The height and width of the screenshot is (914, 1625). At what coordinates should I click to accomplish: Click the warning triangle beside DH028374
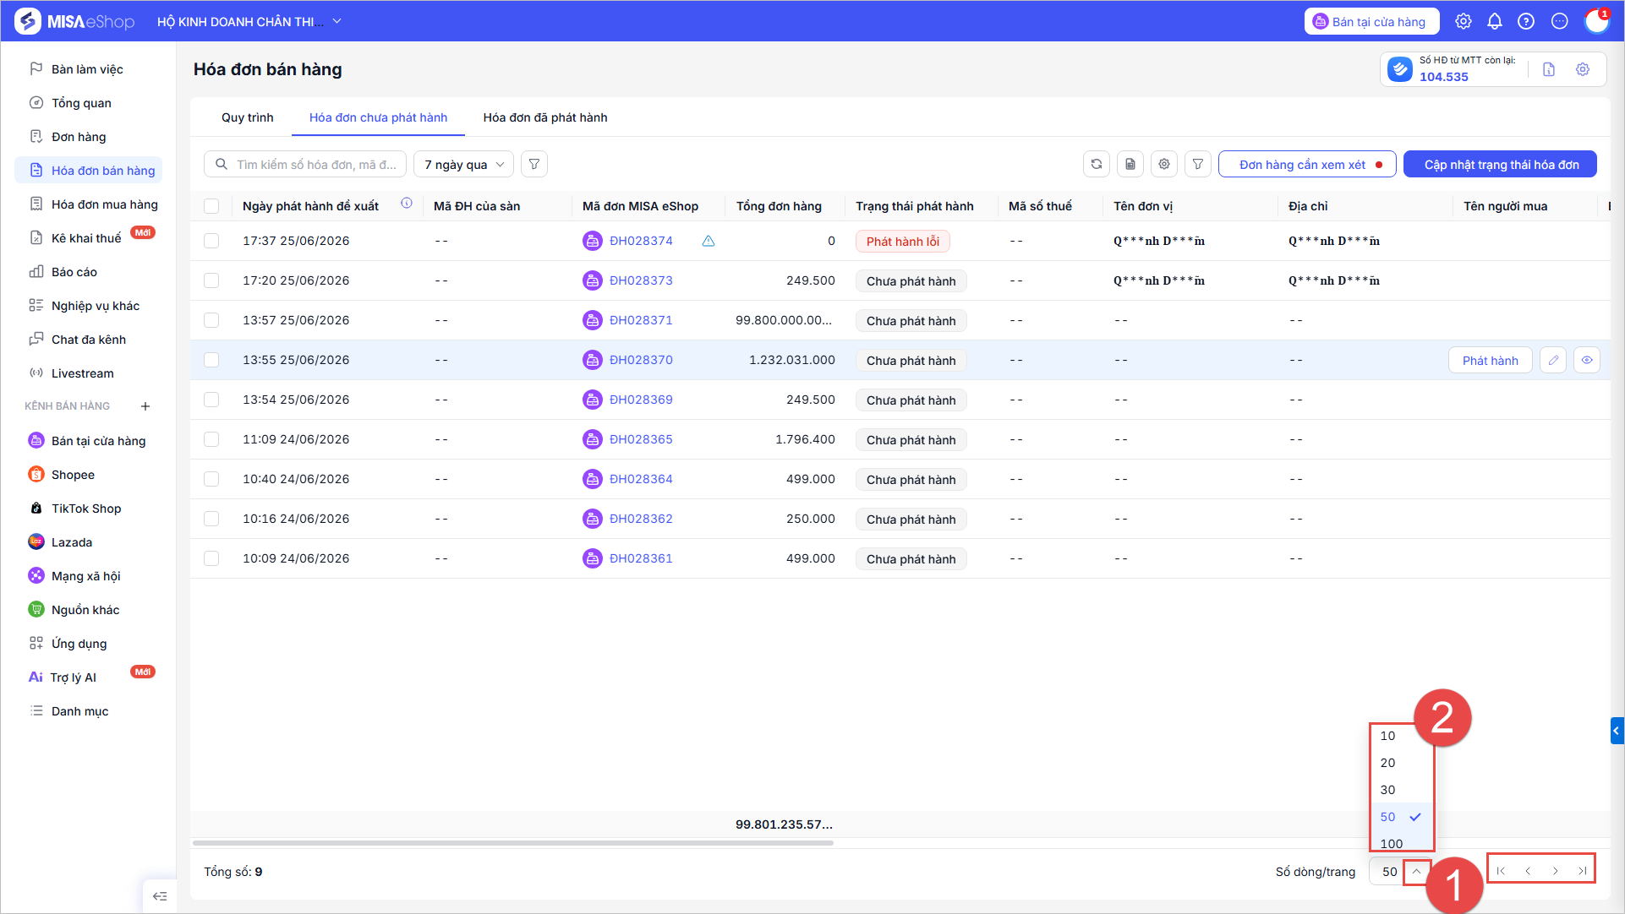click(709, 242)
